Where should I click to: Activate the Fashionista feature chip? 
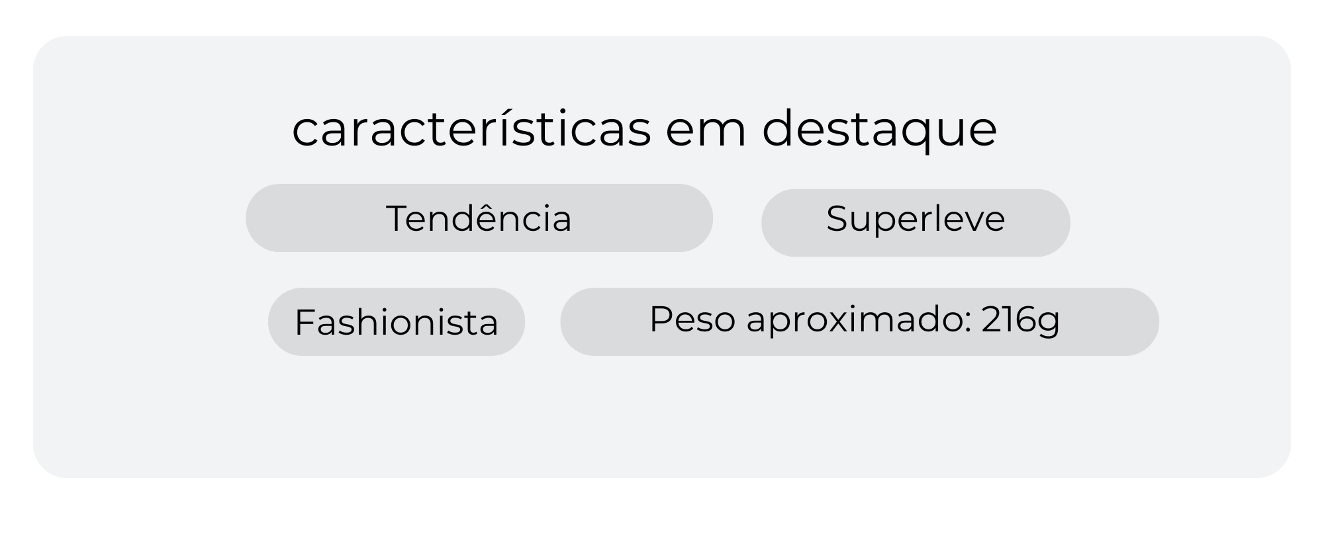click(x=397, y=321)
